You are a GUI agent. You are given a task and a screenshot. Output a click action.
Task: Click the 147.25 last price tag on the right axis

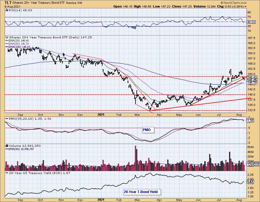[x=252, y=80]
